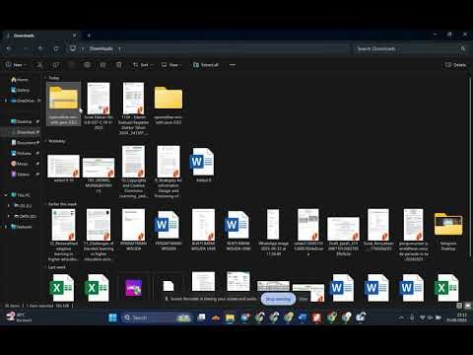The height and width of the screenshot is (355, 473).
Task: Switch to large thumbnails view icon in status bar
Action: (x=468, y=306)
